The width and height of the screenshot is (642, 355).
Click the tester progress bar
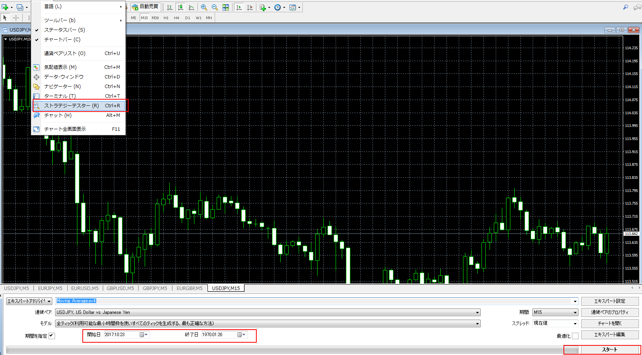point(292,350)
